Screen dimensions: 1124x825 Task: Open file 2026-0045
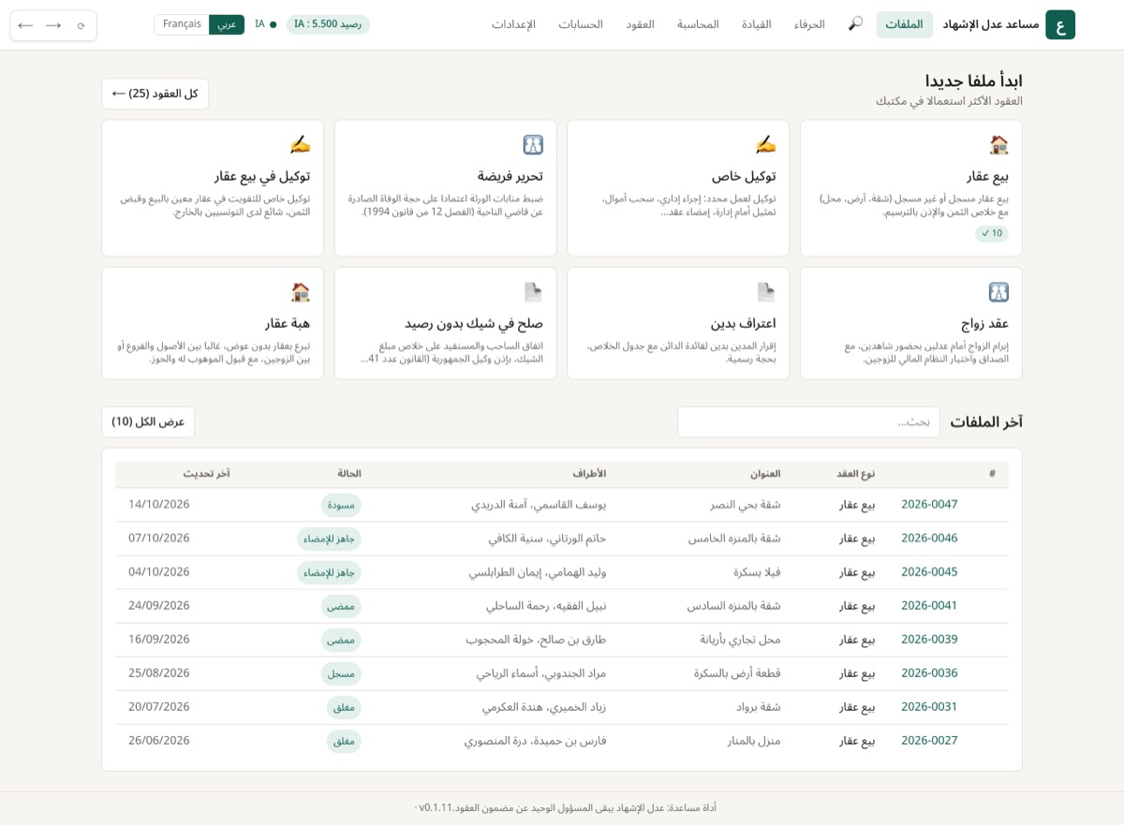coord(929,571)
